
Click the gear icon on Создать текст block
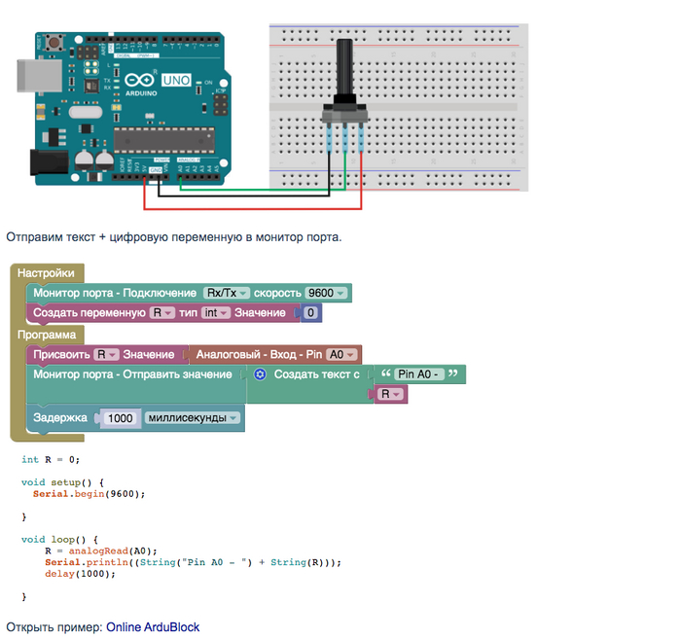(x=260, y=374)
